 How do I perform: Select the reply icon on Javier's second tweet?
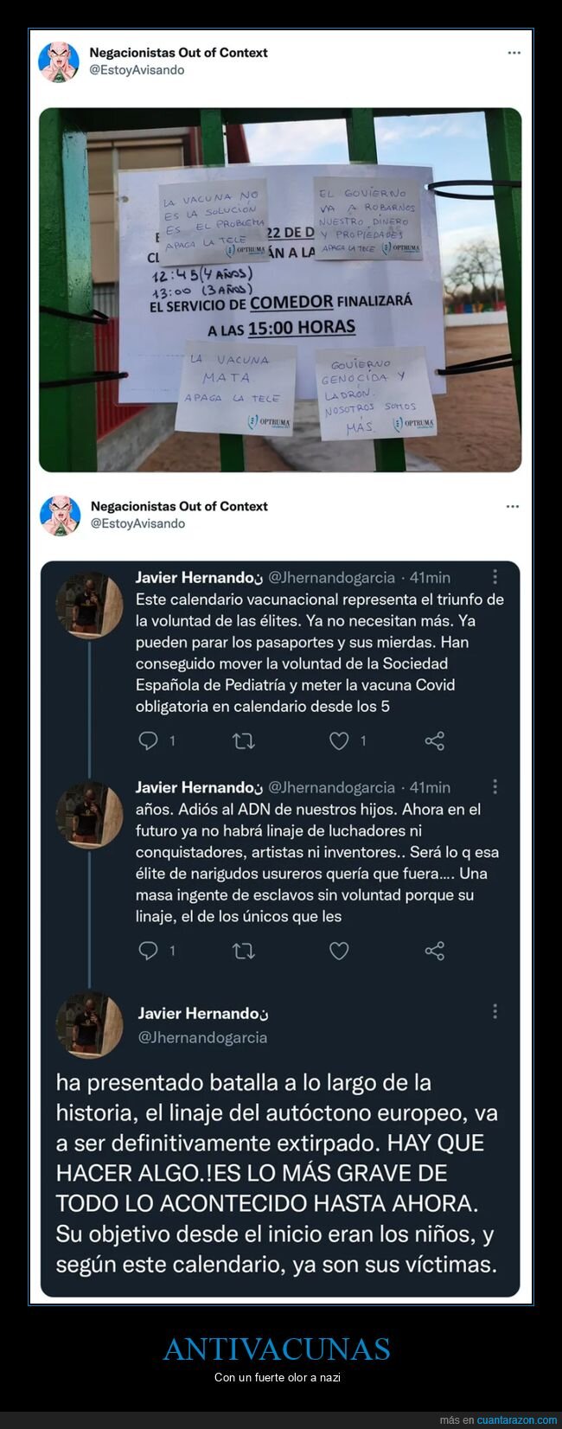click(x=150, y=951)
